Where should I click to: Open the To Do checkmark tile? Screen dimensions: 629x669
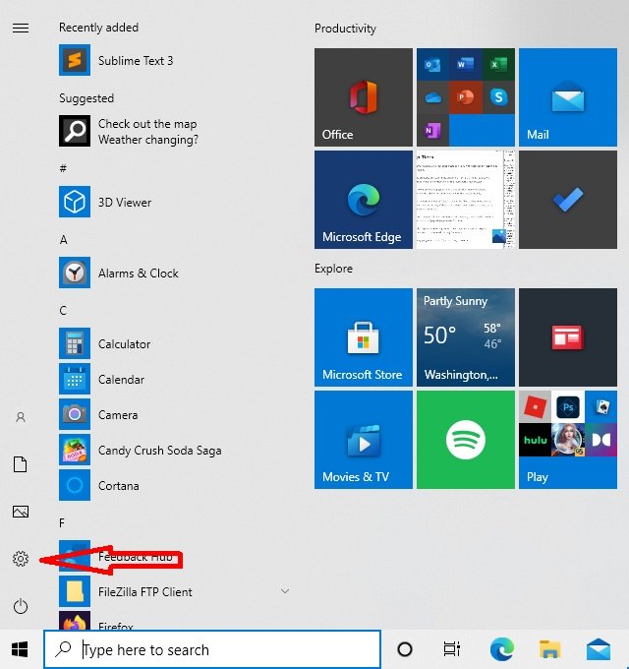coord(568,200)
